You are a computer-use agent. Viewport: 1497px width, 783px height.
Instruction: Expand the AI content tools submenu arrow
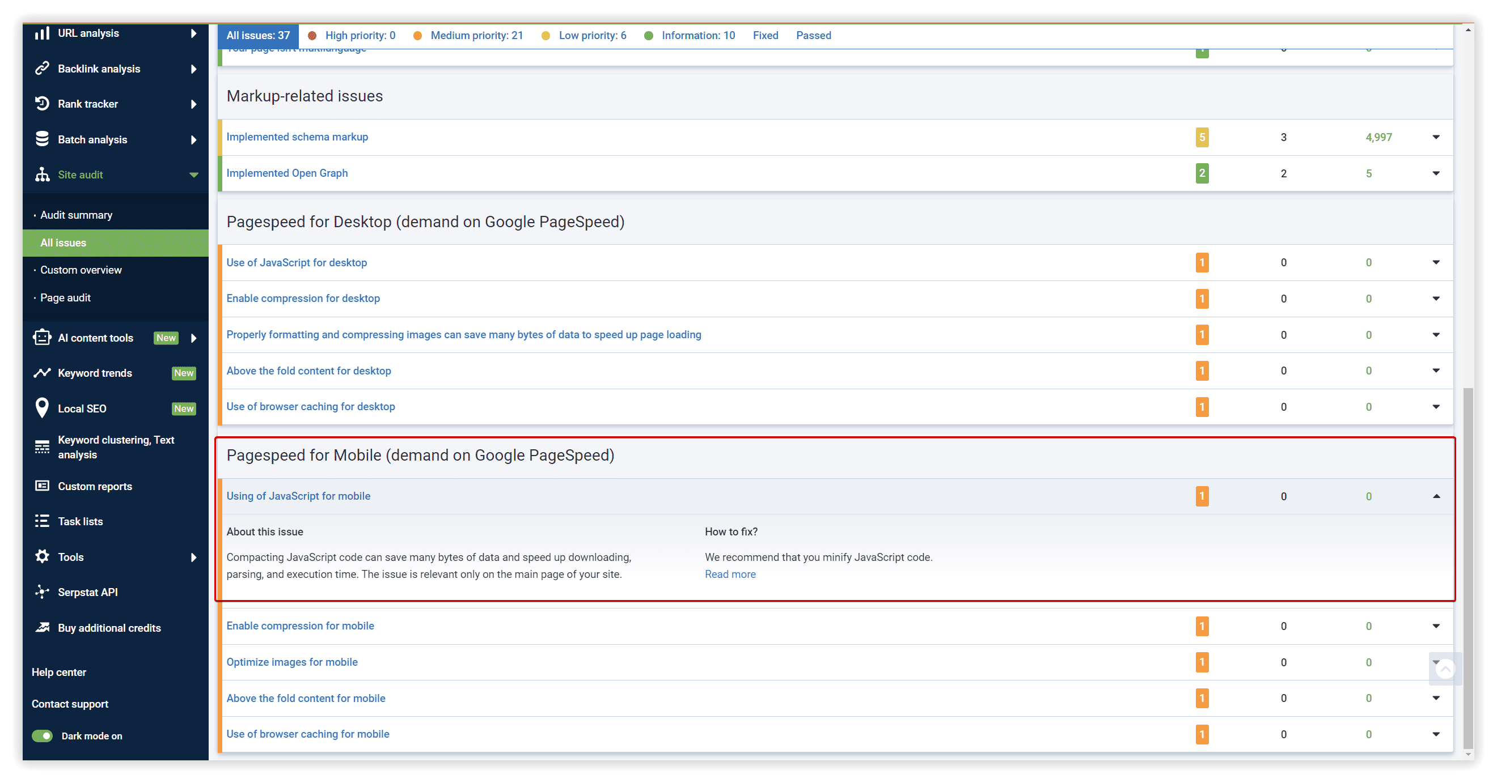point(193,338)
